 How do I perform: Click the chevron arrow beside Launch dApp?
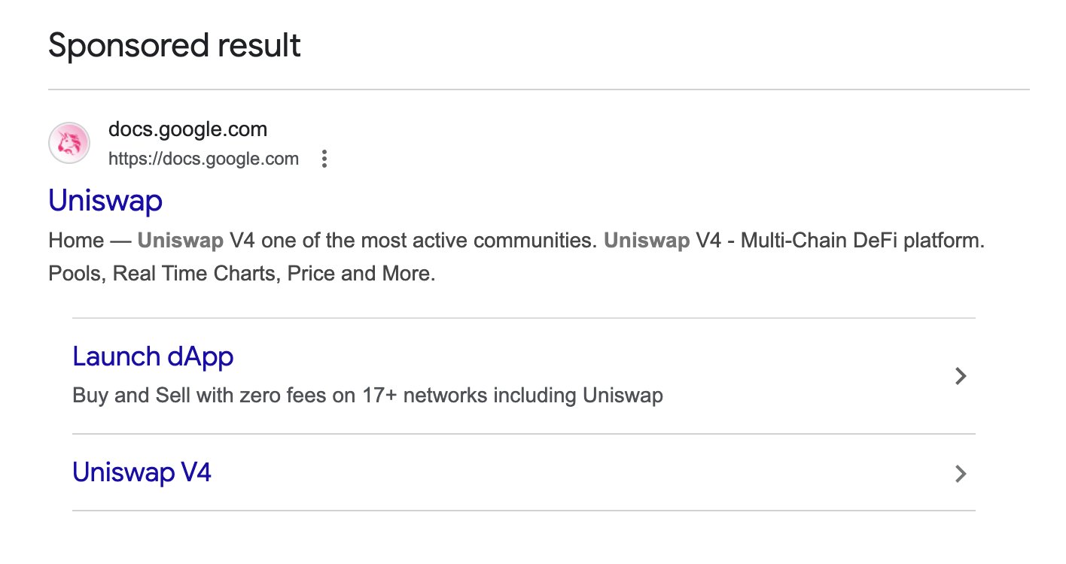[960, 376]
